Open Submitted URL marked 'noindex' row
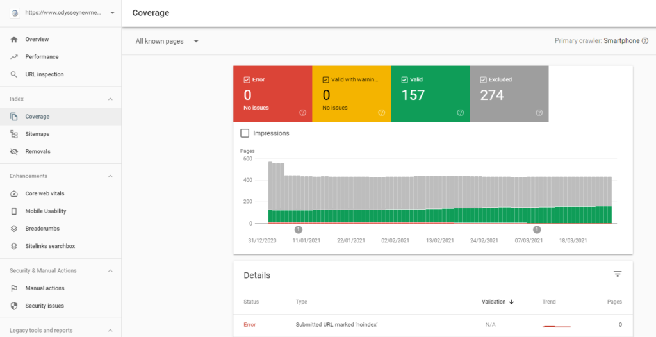The height and width of the screenshot is (337, 656). coord(433,325)
